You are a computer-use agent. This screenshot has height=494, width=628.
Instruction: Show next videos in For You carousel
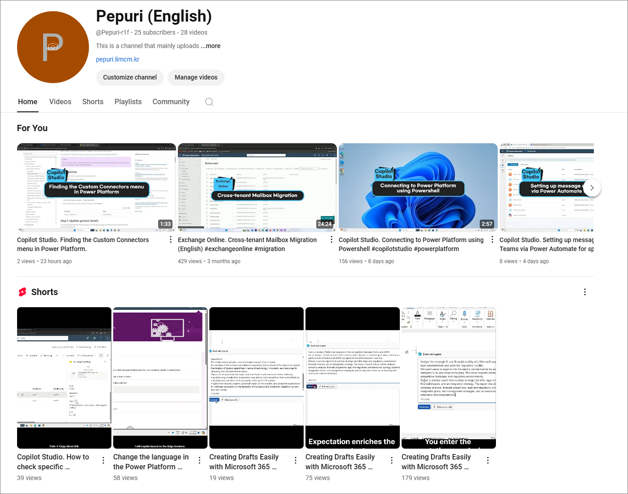coord(592,188)
